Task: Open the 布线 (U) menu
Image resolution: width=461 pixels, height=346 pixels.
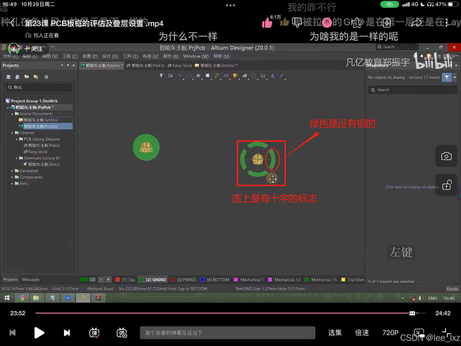Action: (x=150, y=56)
